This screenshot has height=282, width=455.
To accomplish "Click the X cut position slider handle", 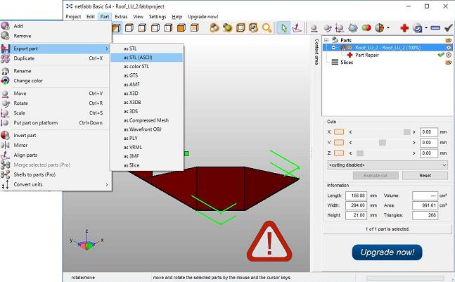I will [406, 132].
